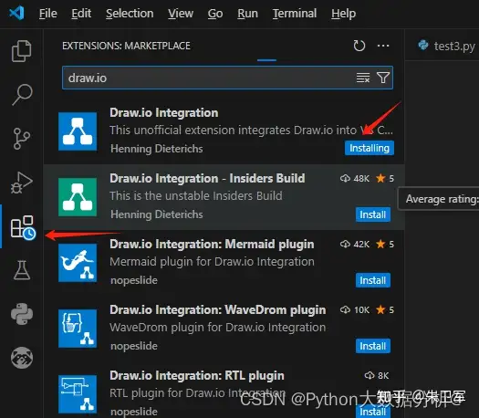Open Draw.io Integration: RTL plugin title
Viewport: 479px width, 418px height.
click(197, 375)
